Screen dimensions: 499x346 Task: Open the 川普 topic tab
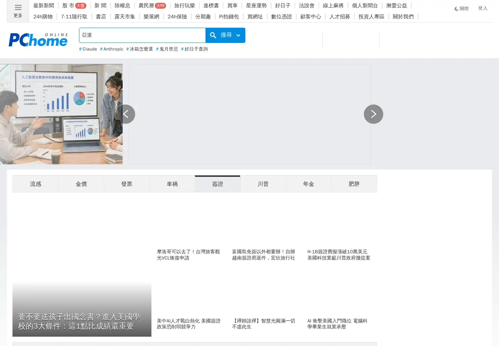coord(263,184)
